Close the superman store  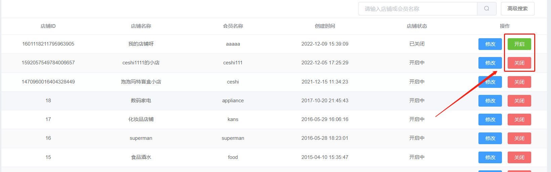[519, 138]
